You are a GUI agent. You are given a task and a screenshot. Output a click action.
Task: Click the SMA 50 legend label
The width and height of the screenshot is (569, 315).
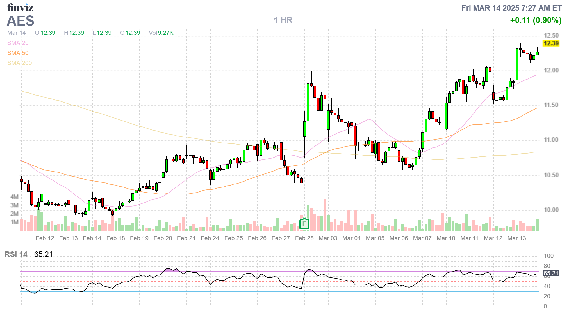click(18, 53)
